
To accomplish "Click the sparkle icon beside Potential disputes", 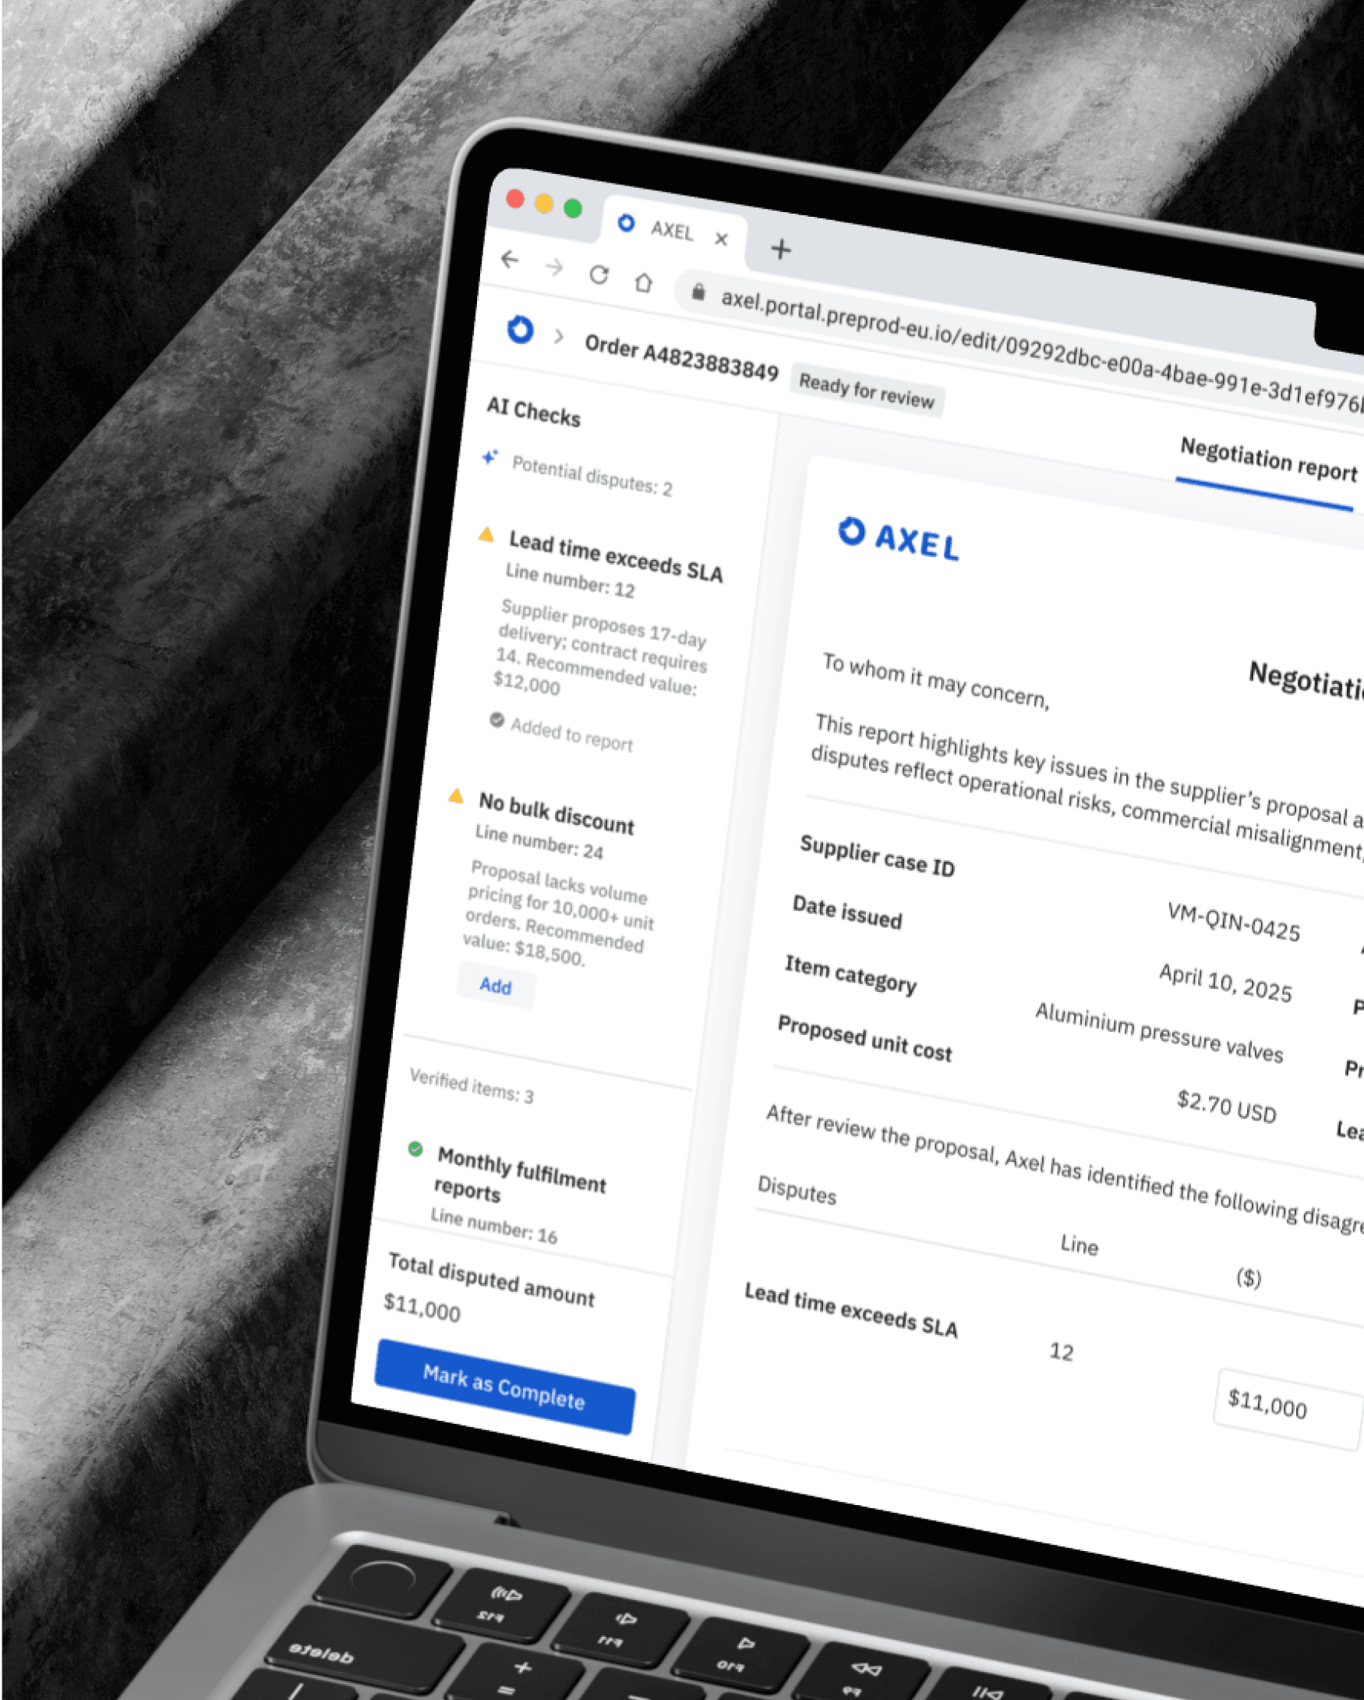I will [490, 457].
